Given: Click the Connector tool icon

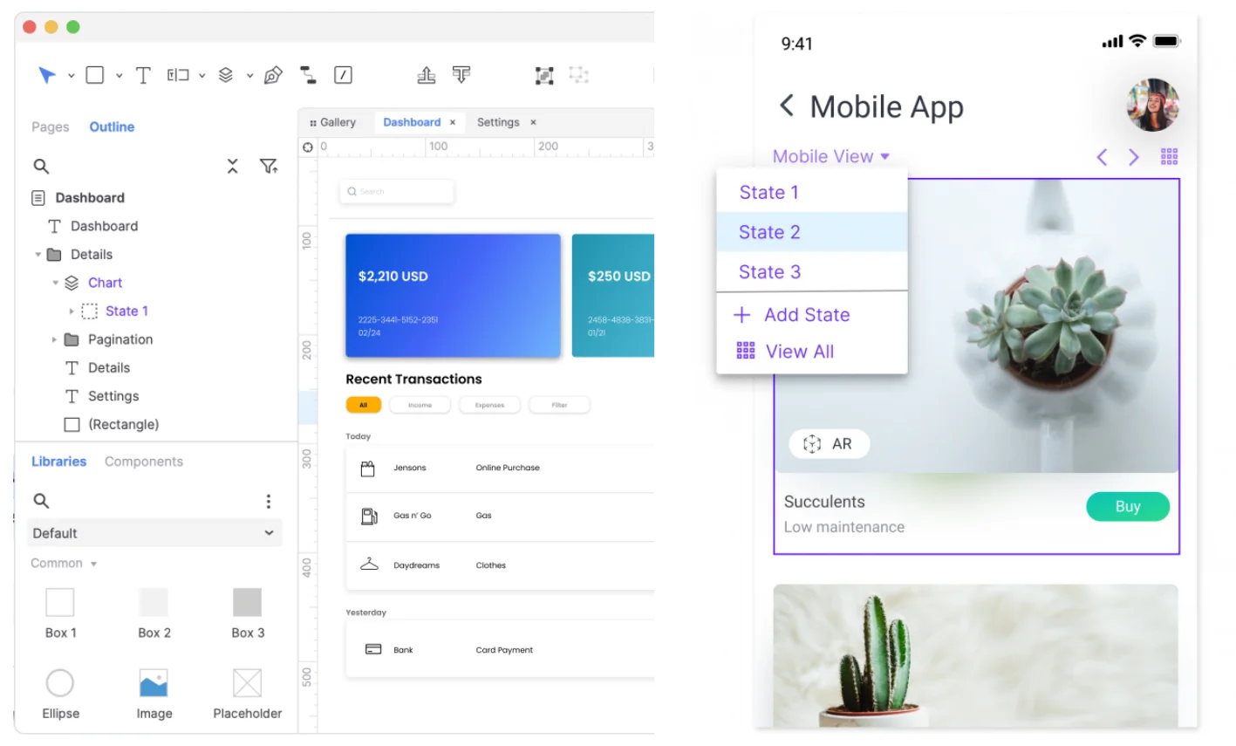Looking at the screenshot, I should pyautogui.click(x=308, y=75).
